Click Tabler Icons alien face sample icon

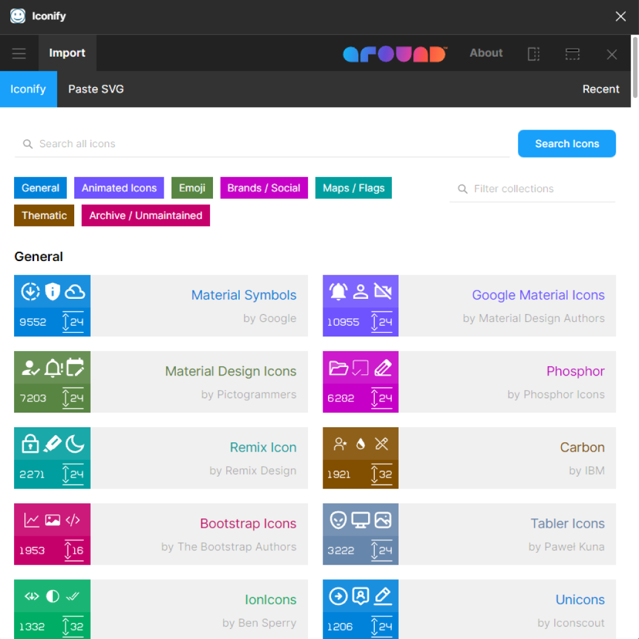[x=338, y=520]
